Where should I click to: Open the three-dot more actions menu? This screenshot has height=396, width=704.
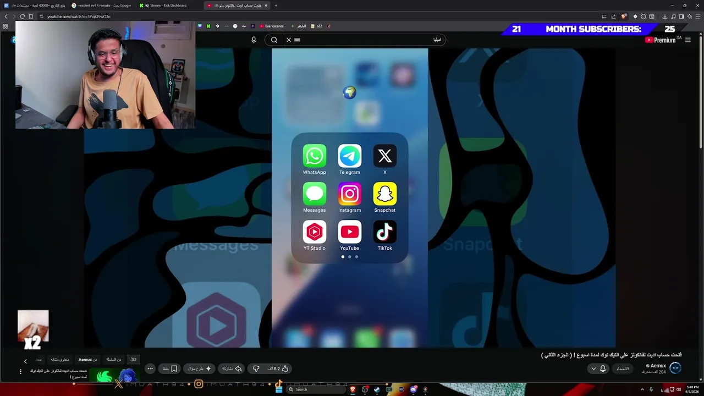click(150, 369)
